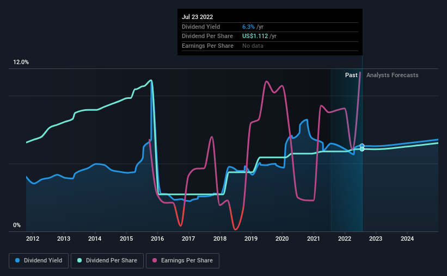The height and width of the screenshot is (276, 447).
Task: Toggle the Earnings Per Share legend button
Action: point(182,261)
